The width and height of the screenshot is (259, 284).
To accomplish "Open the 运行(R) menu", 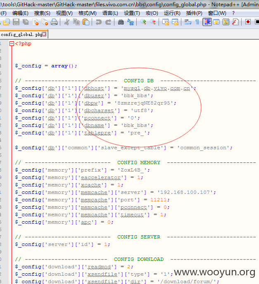I will (172, 13).
